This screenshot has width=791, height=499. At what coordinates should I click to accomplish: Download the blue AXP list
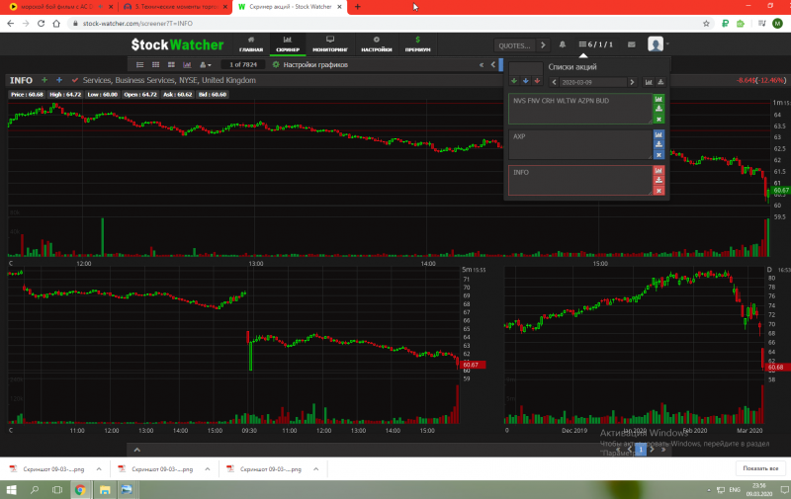pyautogui.click(x=659, y=144)
